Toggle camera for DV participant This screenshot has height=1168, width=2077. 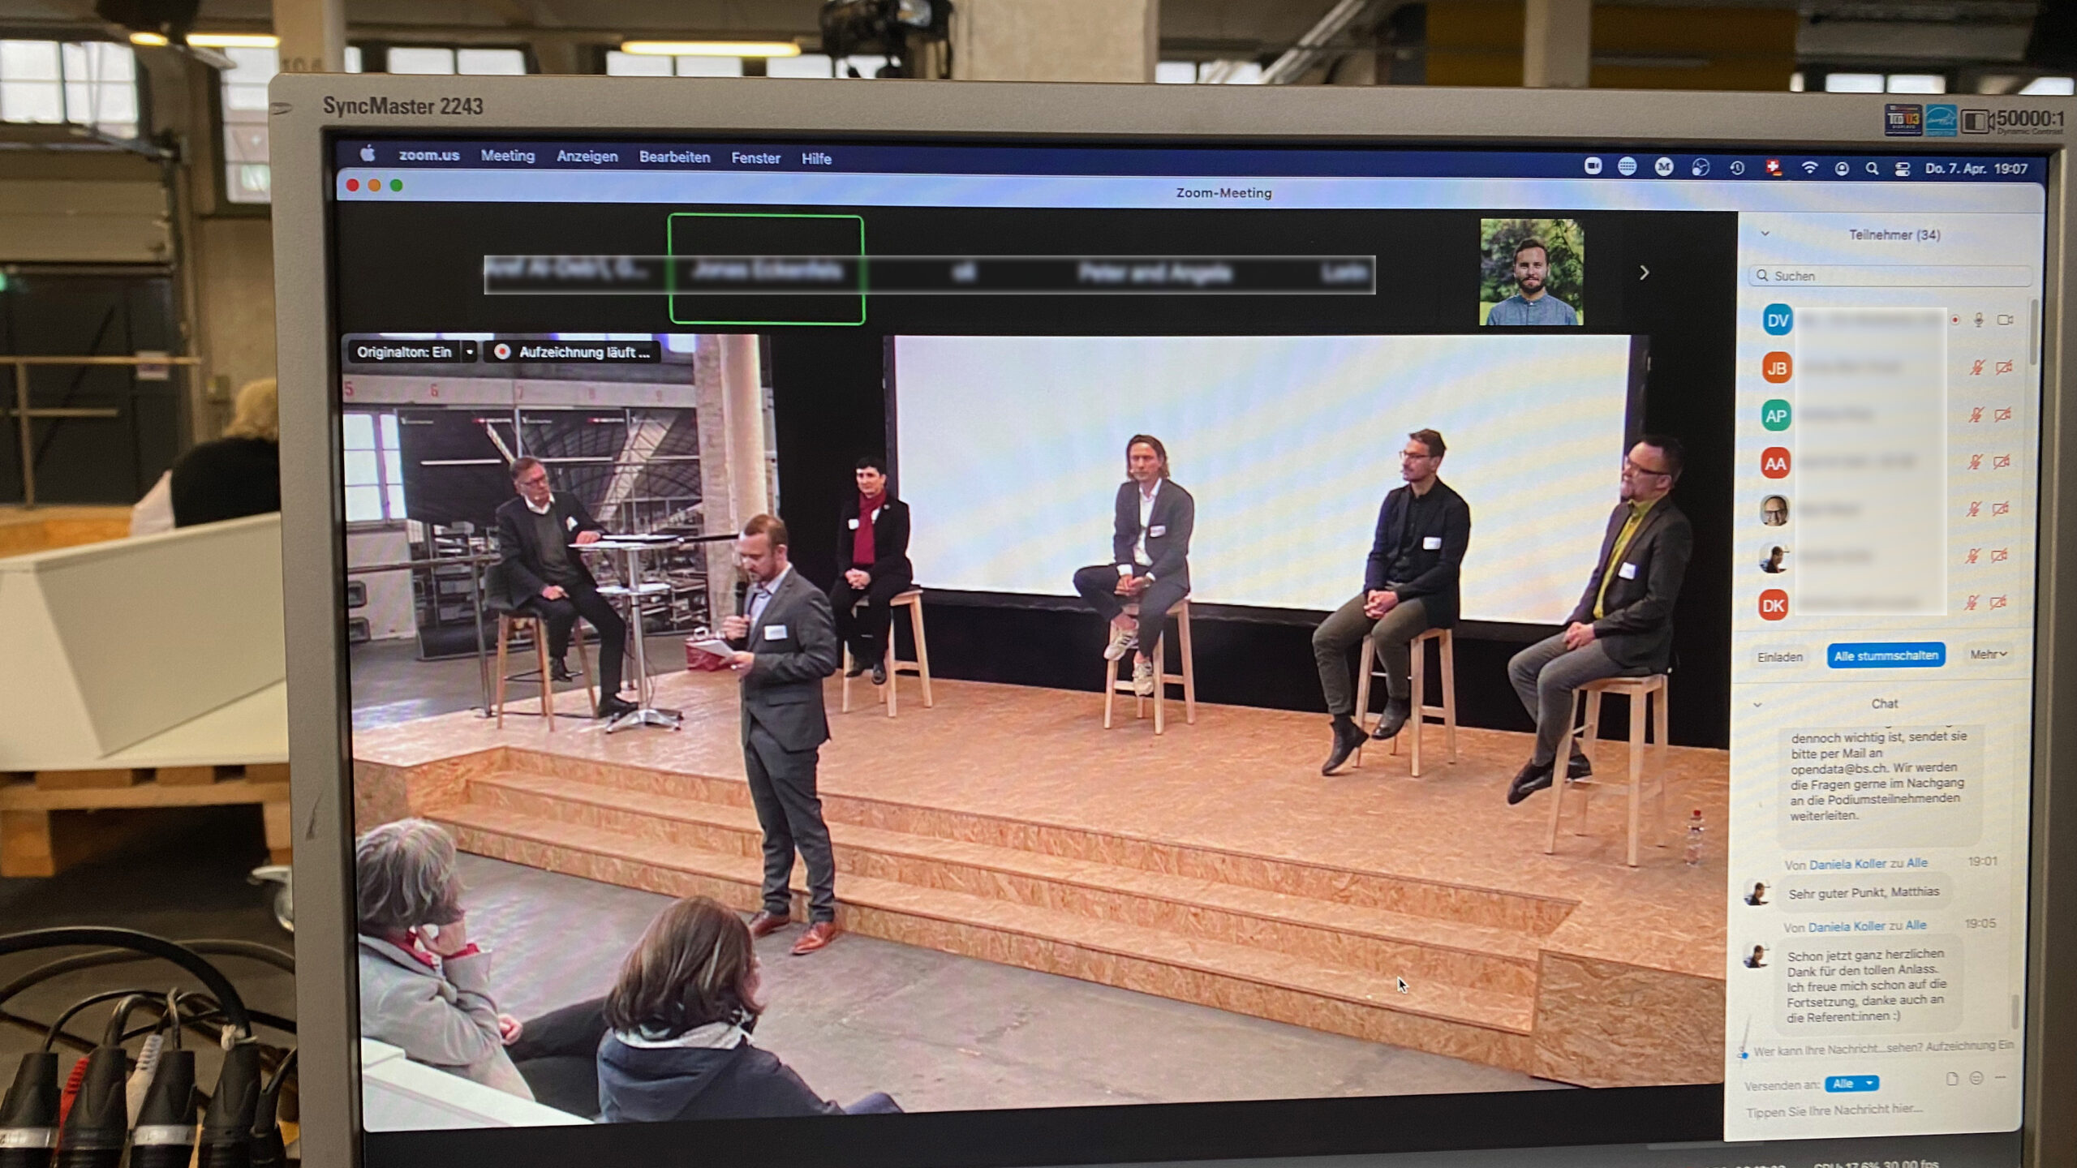[2005, 320]
